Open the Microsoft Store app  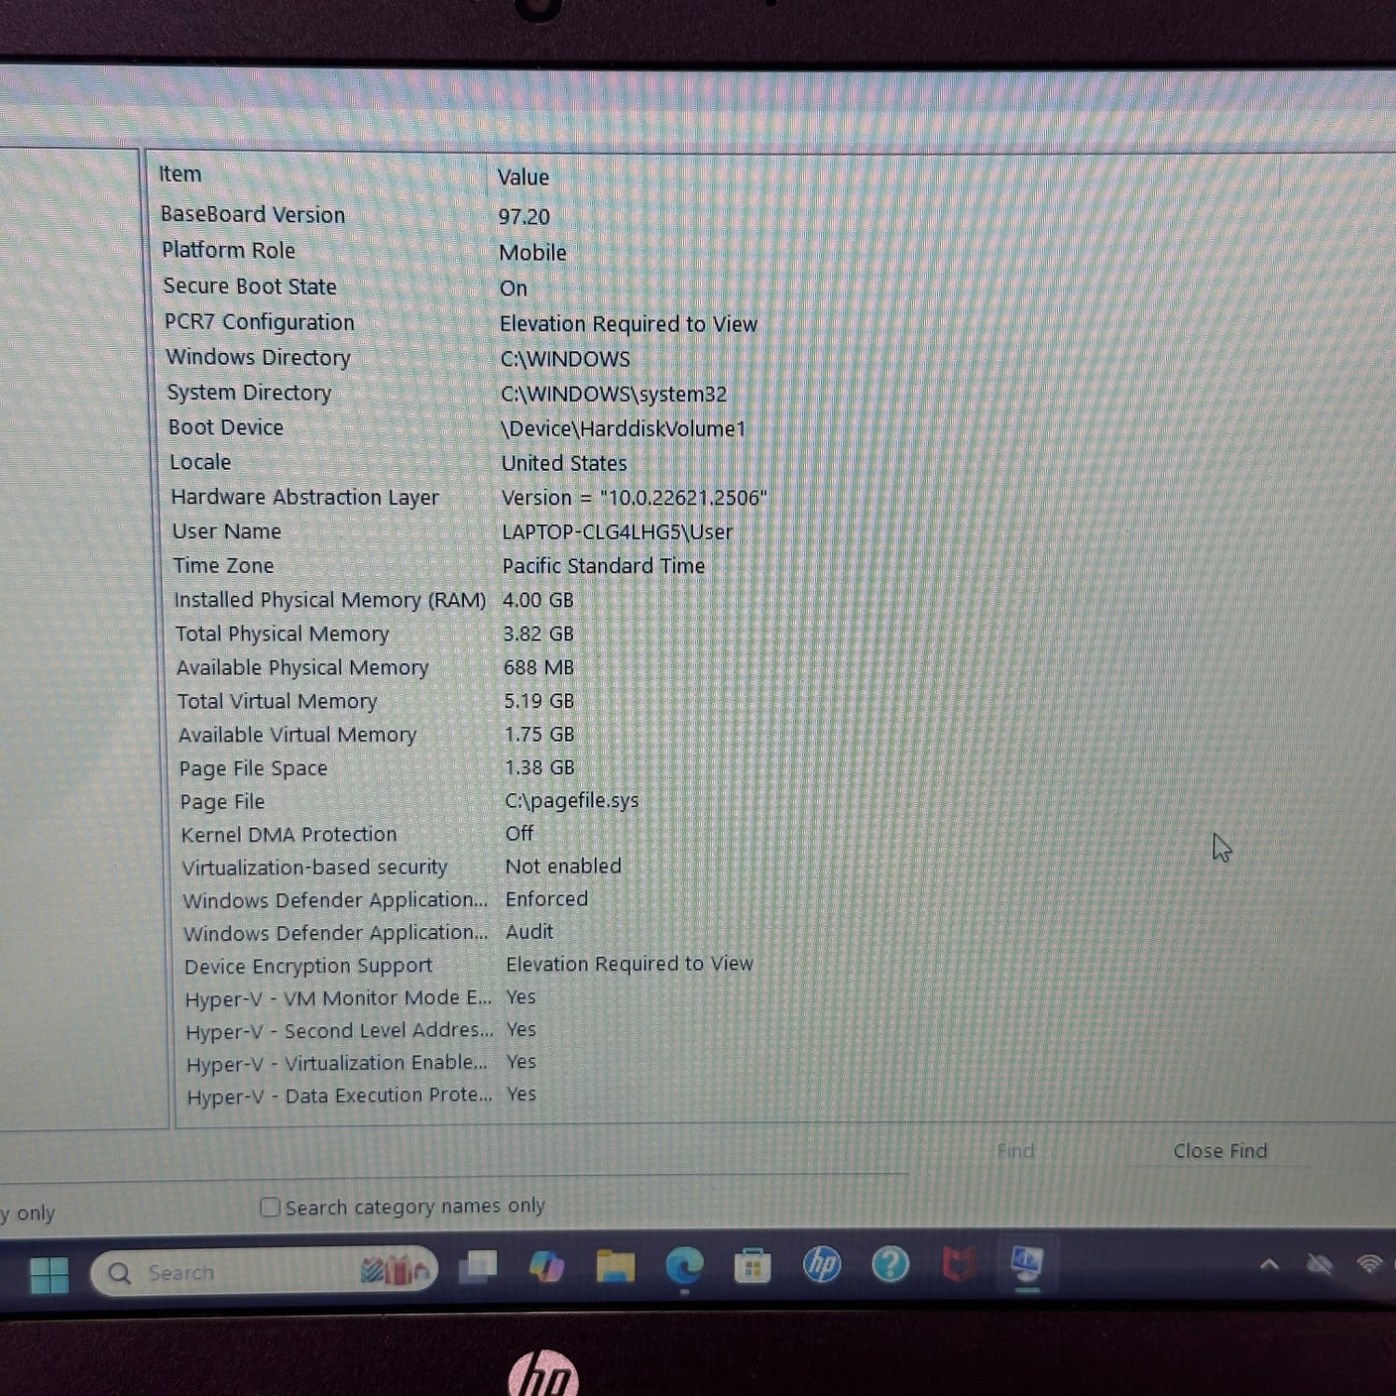(752, 1266)
